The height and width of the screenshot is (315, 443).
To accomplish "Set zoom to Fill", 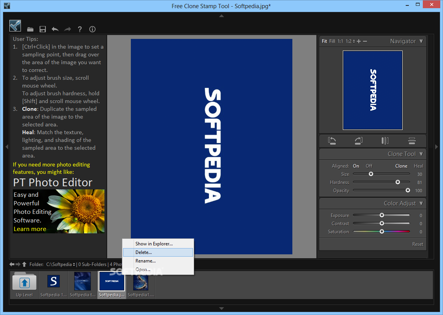I will coord(332,41).
